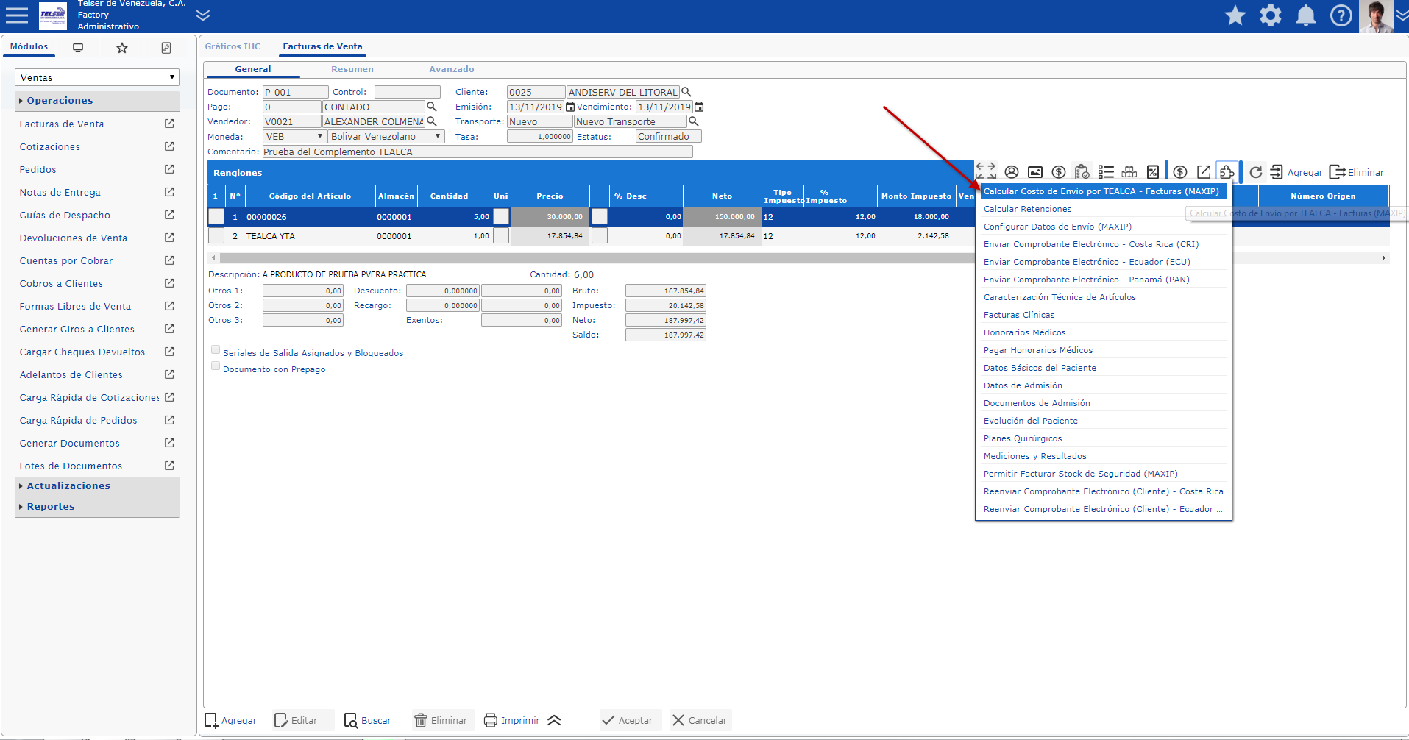Toggle the row 1 selection checkbox
The width and height of the screenshot is (1409, 740).
coord(216,217)
